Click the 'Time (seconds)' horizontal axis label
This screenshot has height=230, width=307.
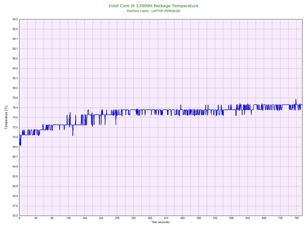pyautogui.click(x=160, y=222)
